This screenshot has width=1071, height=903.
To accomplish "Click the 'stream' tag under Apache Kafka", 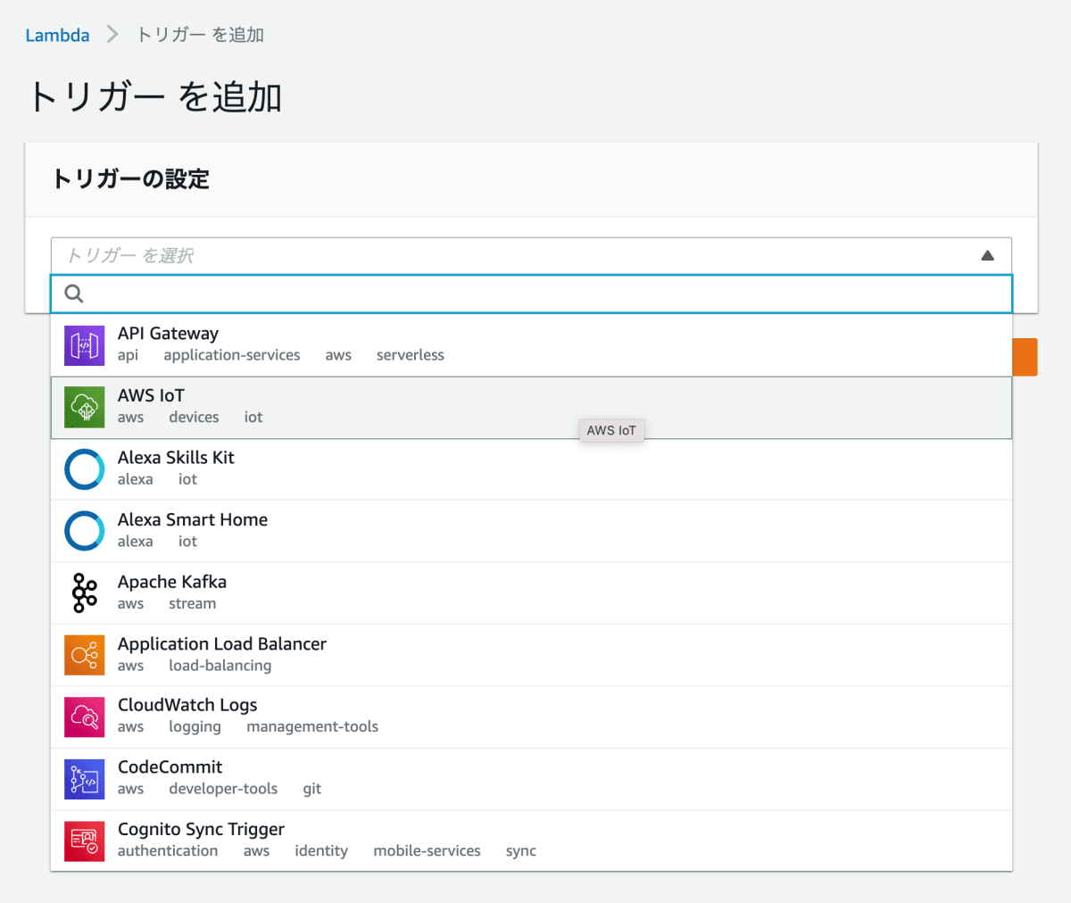I will coord(193,604).
